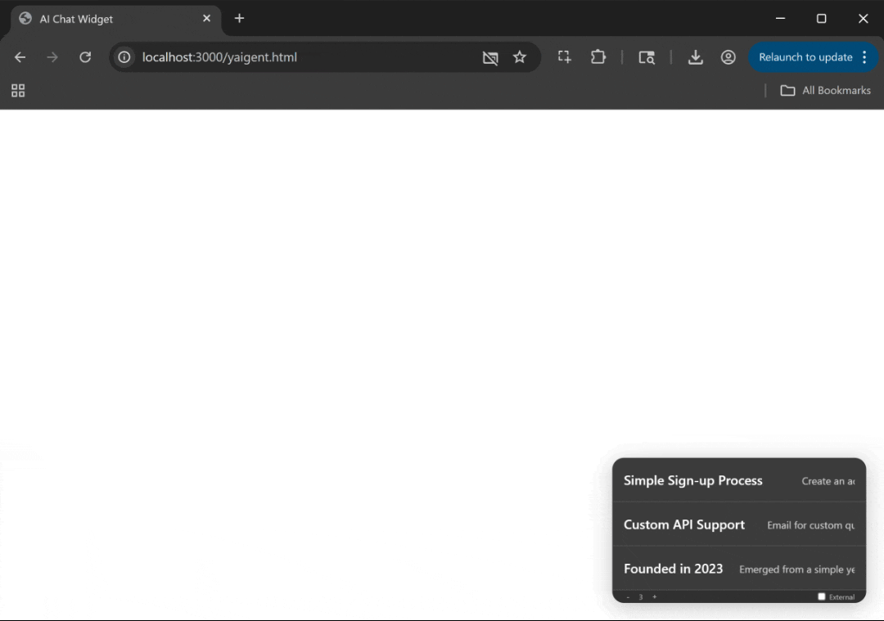Open the Extensions puzzle icon
Screen dimensions: 884x621
click(598, 57)
